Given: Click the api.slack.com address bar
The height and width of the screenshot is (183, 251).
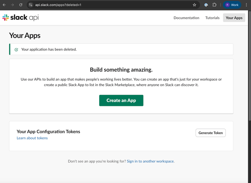Looking at the screenshot, I should [x=112, y=5].
